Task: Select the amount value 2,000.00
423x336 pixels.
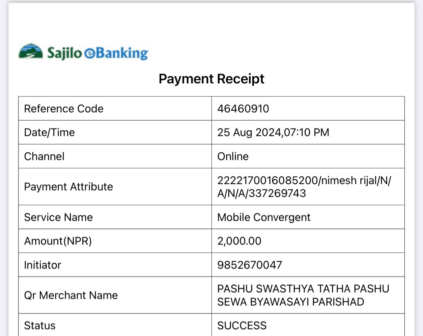Action: pos(239,241)
